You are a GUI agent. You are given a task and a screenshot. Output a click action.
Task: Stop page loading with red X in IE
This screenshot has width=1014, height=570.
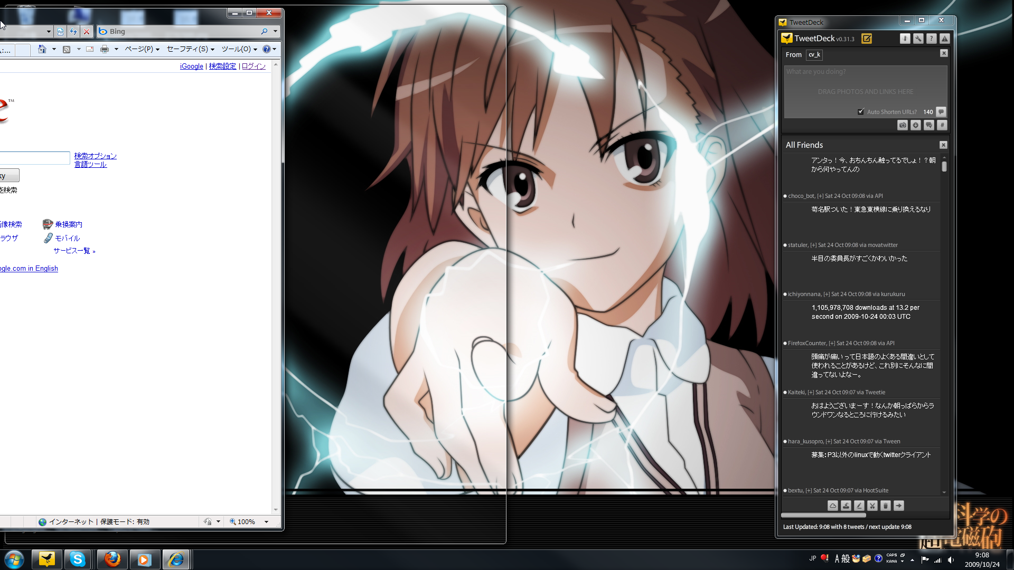click(x=87, y=32)
